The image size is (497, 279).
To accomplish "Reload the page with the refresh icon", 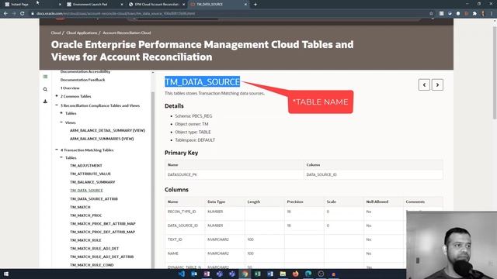I will click(x=23, y=13).
